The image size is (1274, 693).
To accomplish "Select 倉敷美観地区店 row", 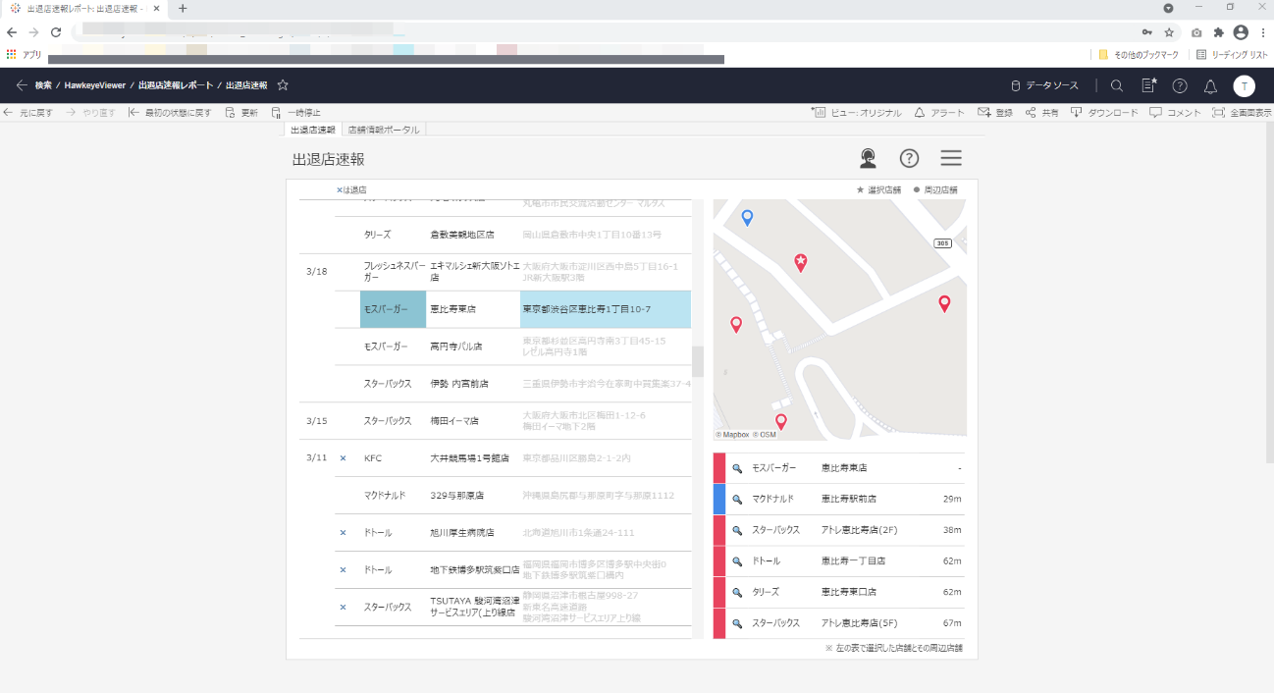I will click(x=461, y=235).
